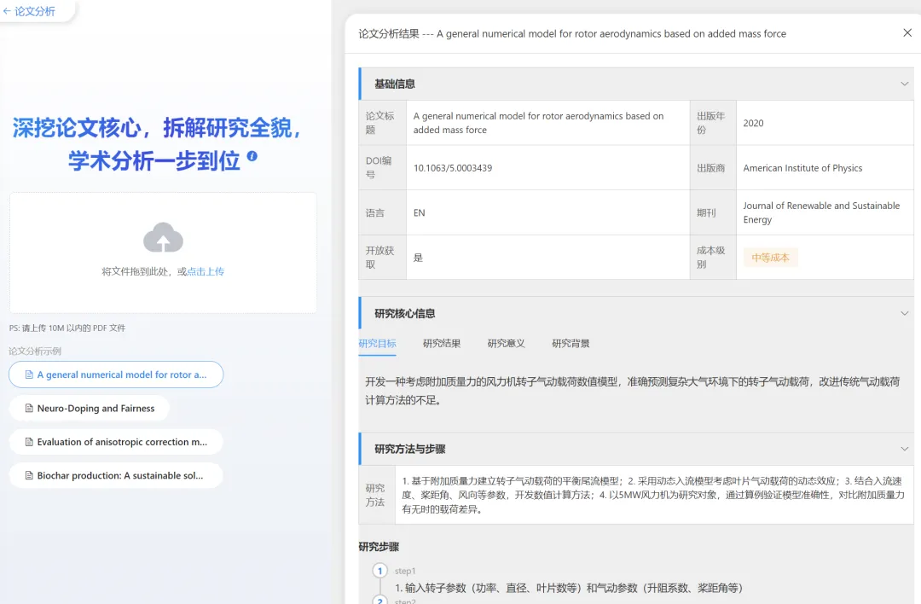Close the paper analysis results panel

907,33
